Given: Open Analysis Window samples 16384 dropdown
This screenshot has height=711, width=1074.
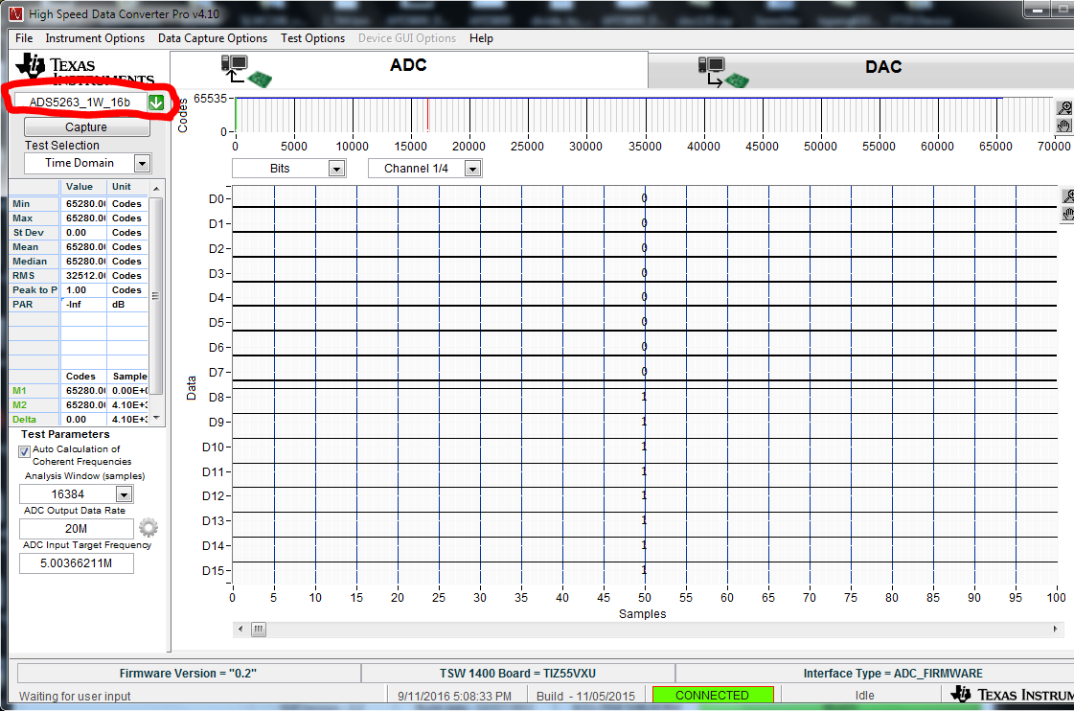Looking at the screenshot, I should 124,494.
